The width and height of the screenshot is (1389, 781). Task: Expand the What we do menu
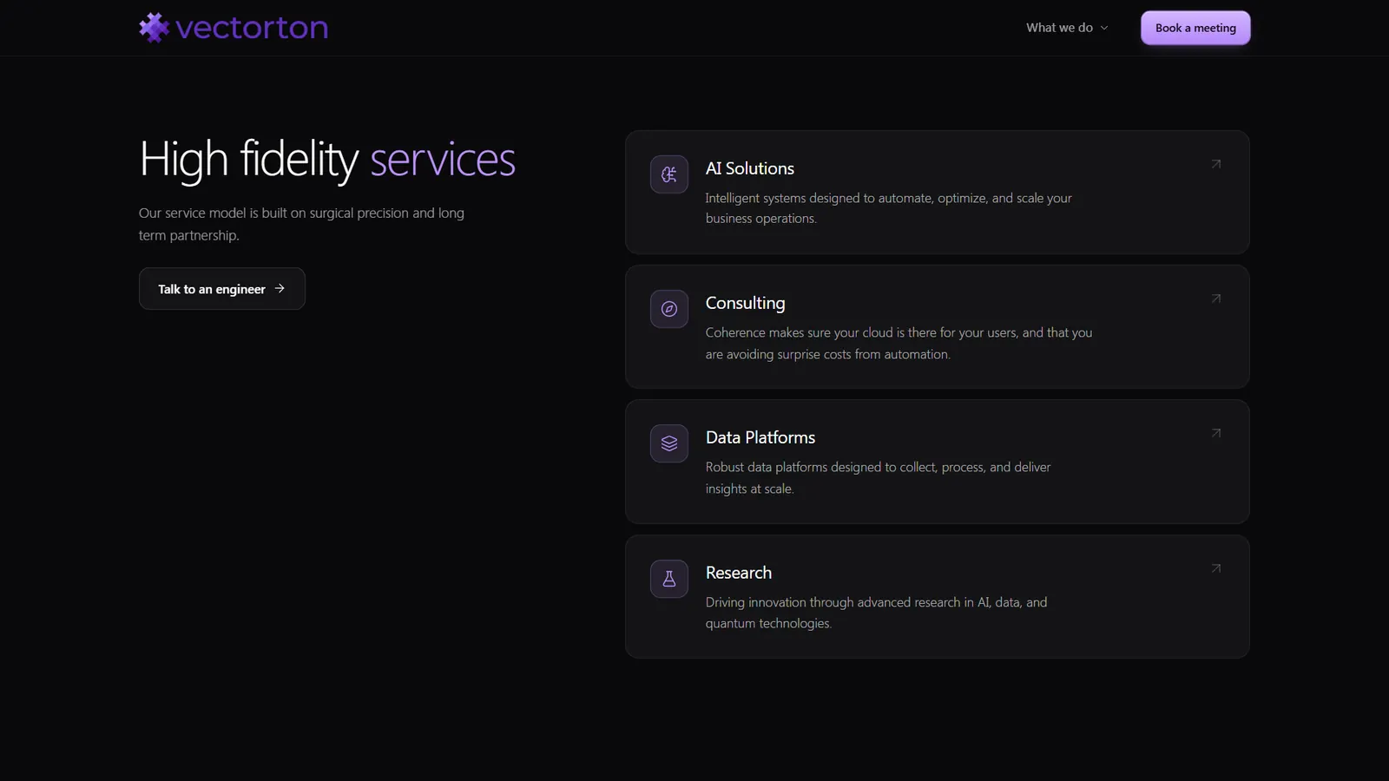[1067, 28]
